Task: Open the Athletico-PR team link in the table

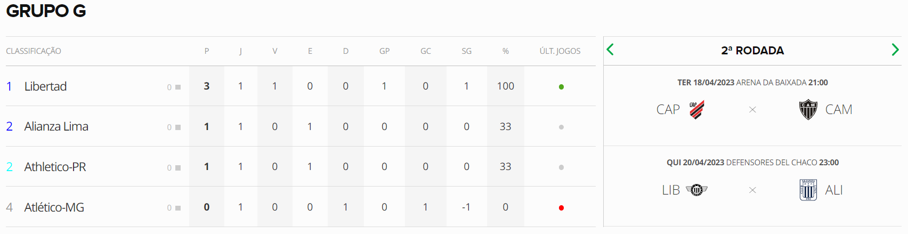Action: [55, 167]
